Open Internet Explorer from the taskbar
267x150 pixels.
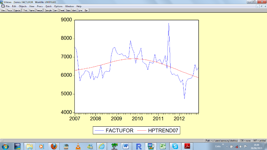102,146
